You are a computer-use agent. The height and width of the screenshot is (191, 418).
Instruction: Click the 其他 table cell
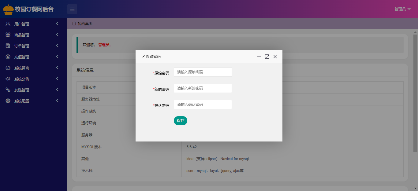pos(129,159)
